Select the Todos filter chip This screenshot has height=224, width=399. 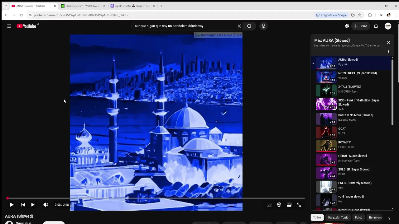tap(317, 217)
